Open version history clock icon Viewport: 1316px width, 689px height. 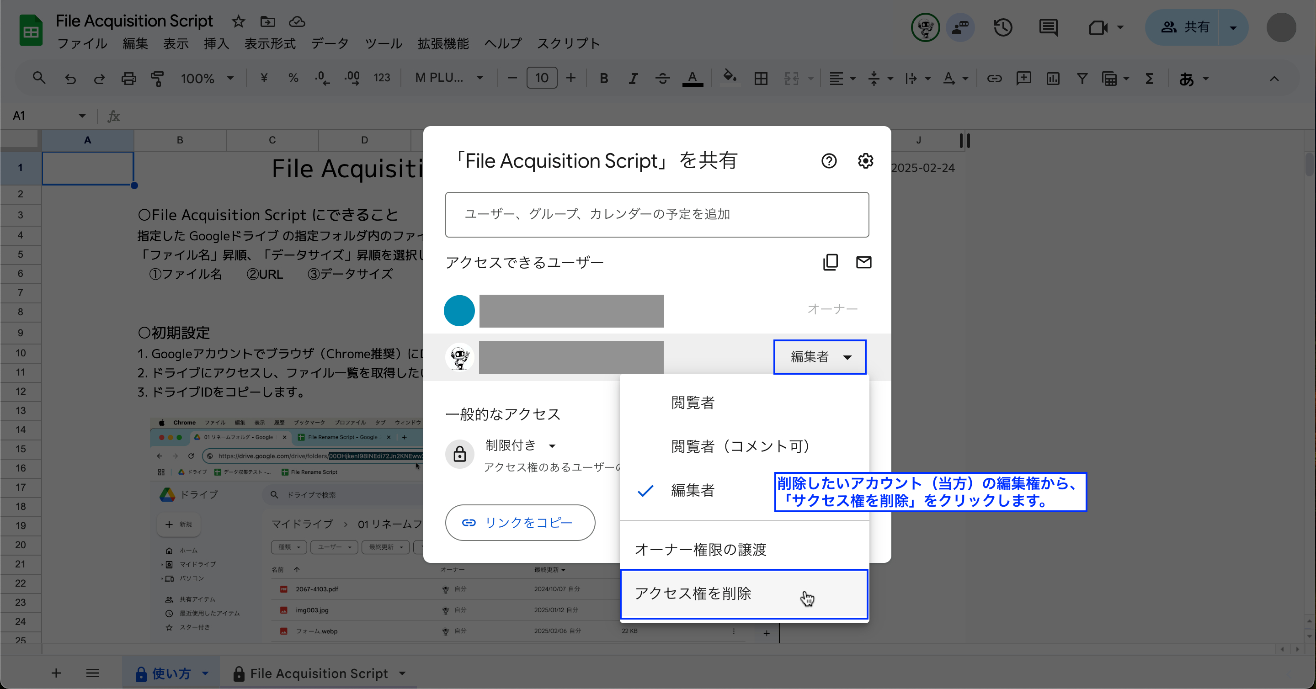pyautogui.click(x=1003, y=27)
